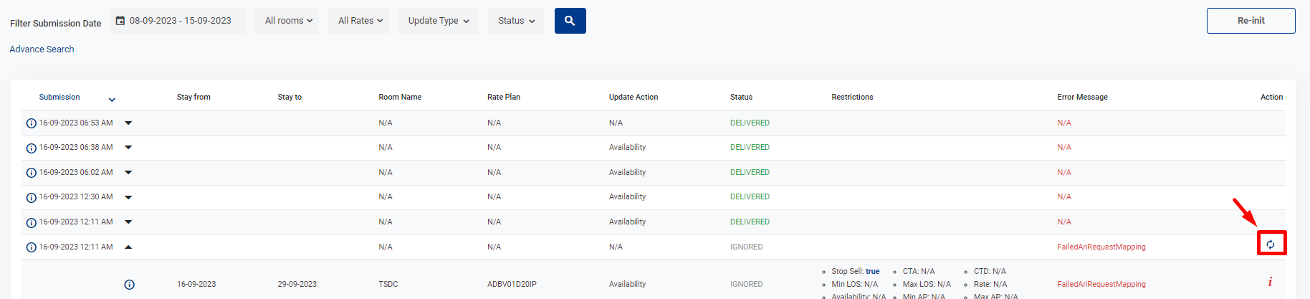Open the Status filter dropdown
This screenshot has height=299, width=1310.
[516, 21]
